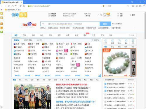Expand the hot search words arrow

[x=135, y=28]
